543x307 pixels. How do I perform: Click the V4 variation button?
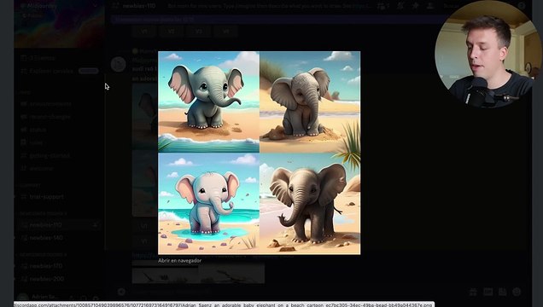click(x=225, y=32)
